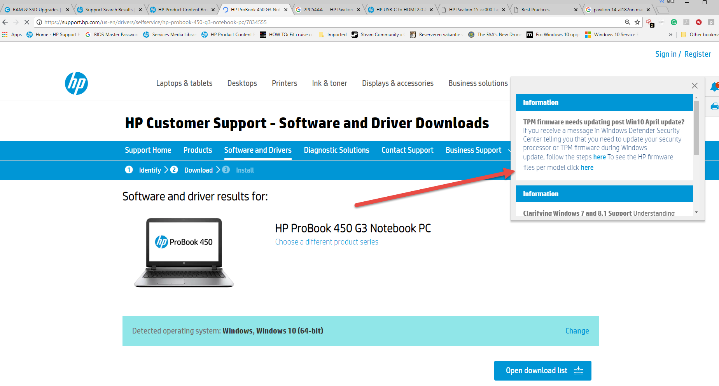Bookmark this page with the star
The image size is (719, 386).
(637, 22)
